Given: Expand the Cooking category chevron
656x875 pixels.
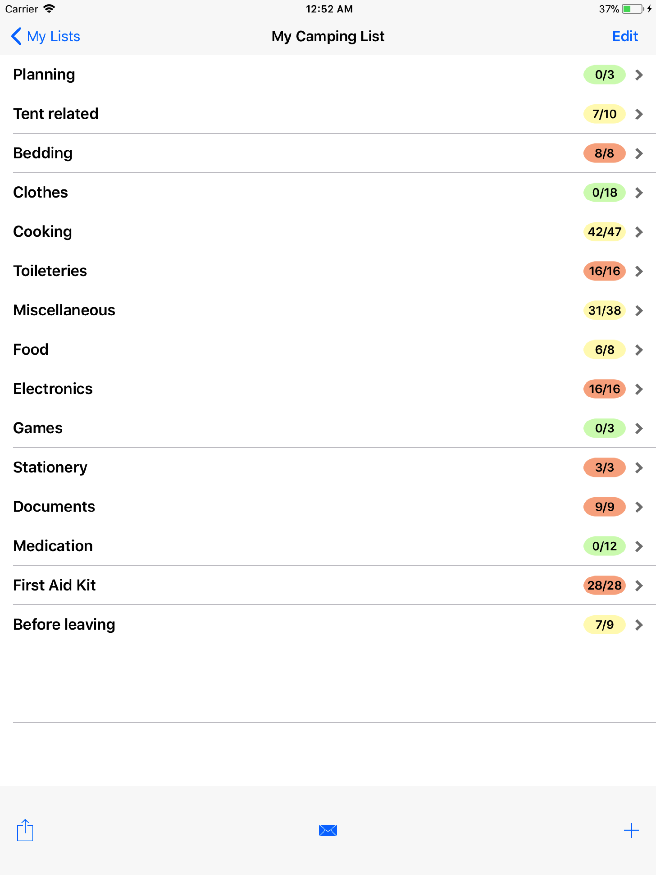Looking at the screenshot, I should [x=639, y=232].
